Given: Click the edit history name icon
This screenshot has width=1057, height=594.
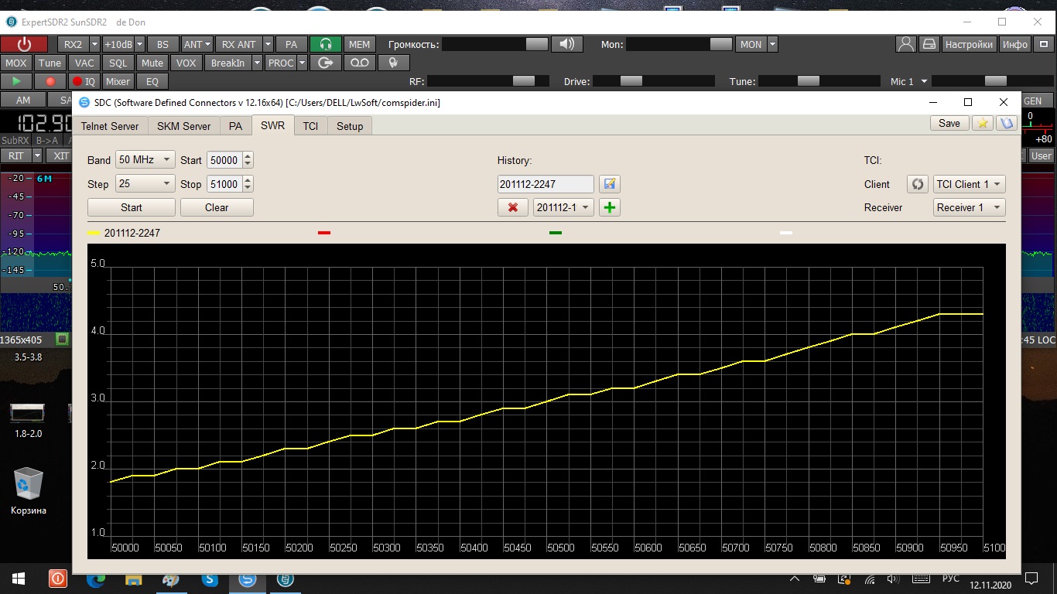Looking at the screenshot, I should 610,184.
